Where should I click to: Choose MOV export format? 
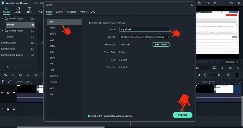[x=64, y=46]
